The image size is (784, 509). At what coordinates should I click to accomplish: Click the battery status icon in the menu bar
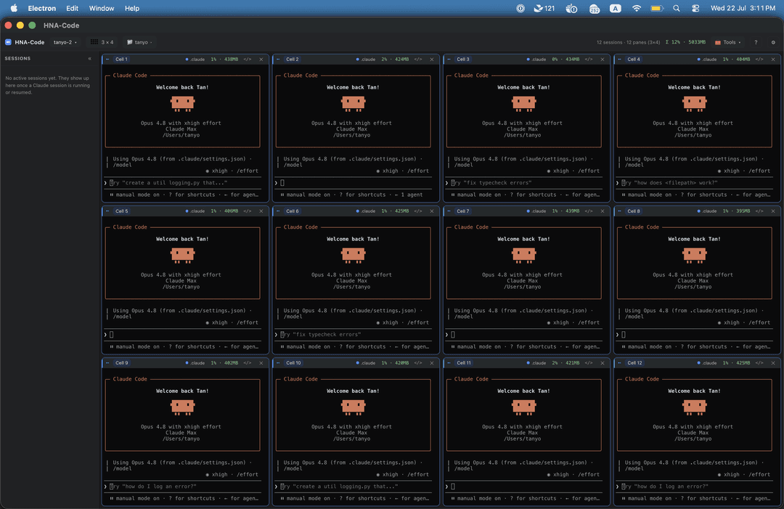click(x=657, y=9)
